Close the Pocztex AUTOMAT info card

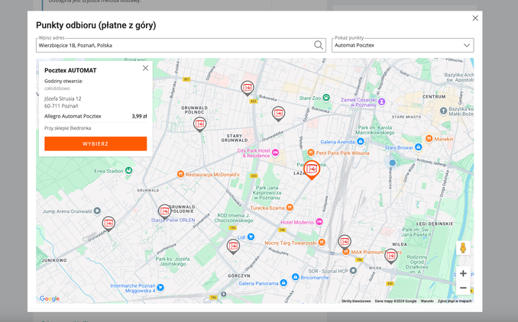(145, 69)
